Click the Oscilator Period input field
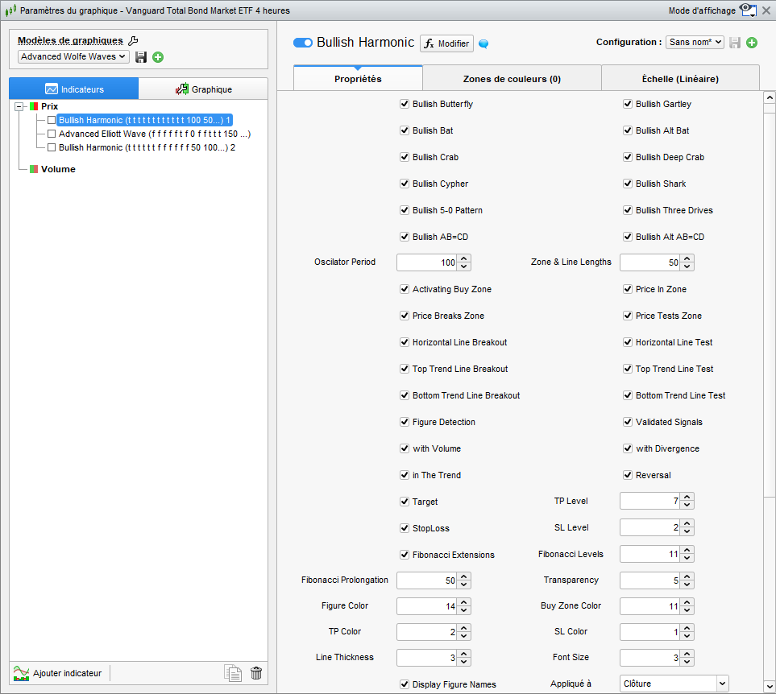776x694 pixels. (426, 262)
